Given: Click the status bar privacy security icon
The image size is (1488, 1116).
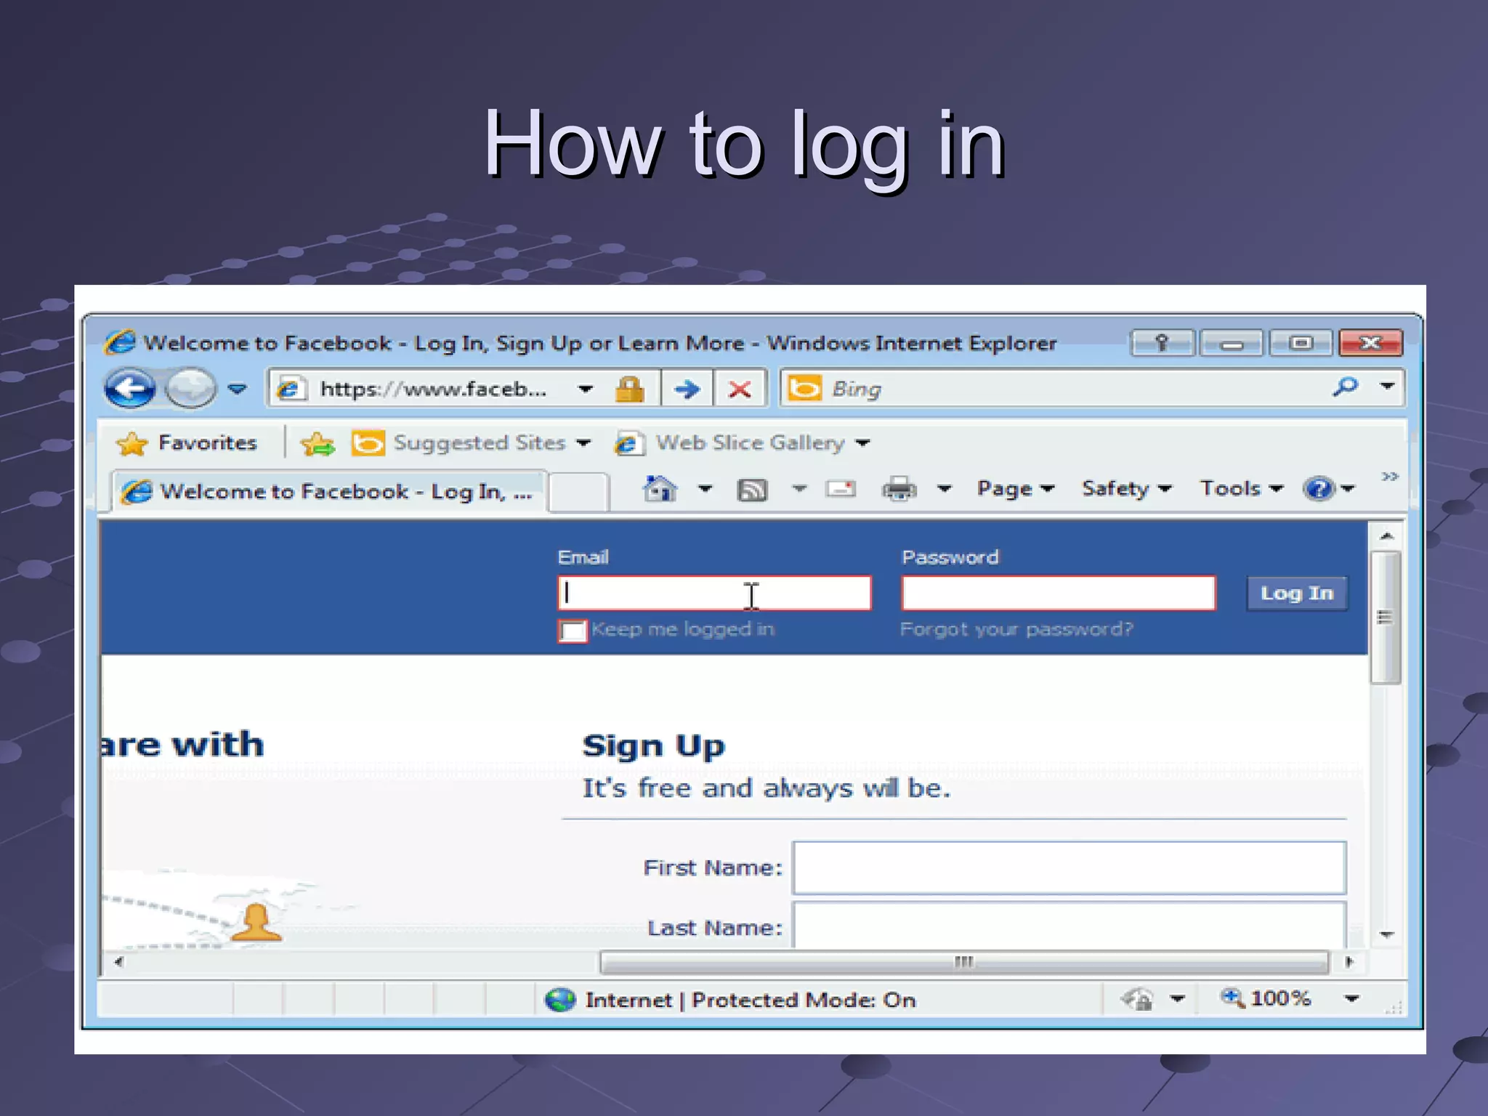Looking at the screenshot, I should [x=1138, y=1000].
